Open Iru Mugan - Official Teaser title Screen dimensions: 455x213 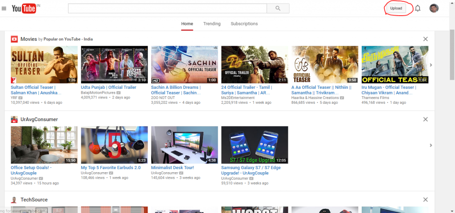(x=389, y=90)
